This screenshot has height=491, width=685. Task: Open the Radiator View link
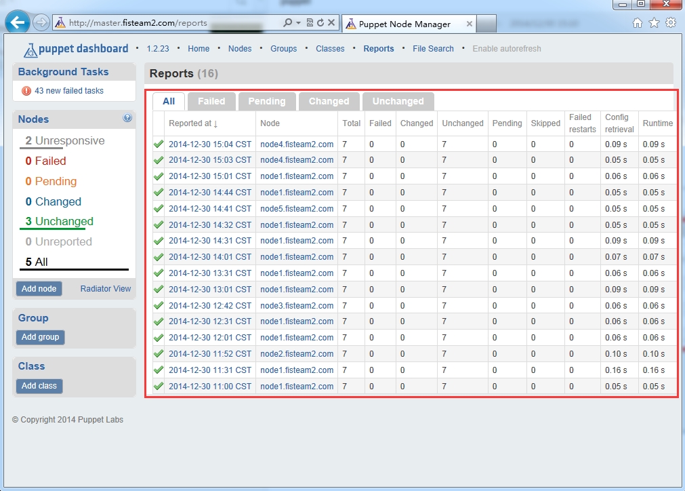click(104, 288)
